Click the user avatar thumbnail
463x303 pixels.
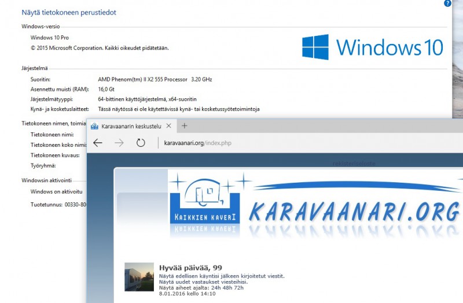point(139,276)
